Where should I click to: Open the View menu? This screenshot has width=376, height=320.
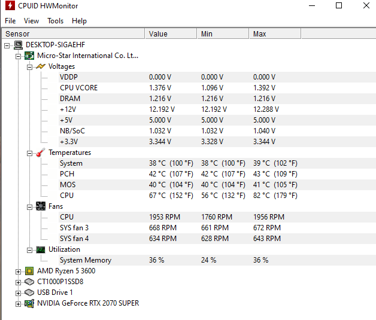pyautogui.click(x=31, y=21)
